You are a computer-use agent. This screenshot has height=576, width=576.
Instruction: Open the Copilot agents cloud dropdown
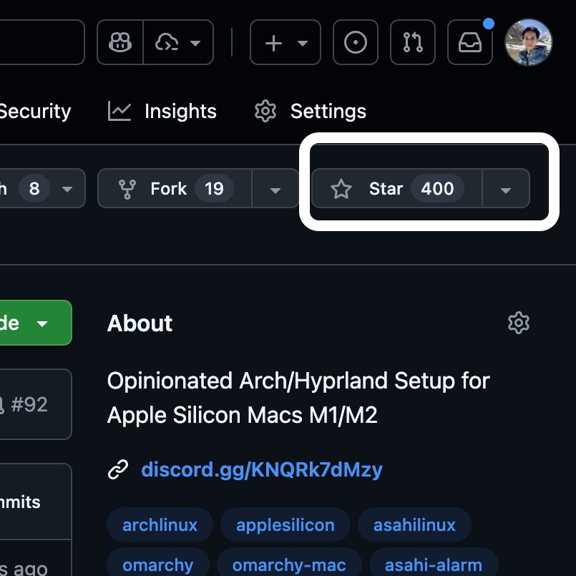coord(178,42)
